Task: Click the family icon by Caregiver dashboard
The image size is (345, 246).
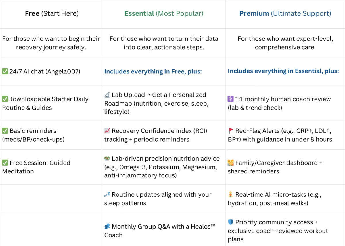Action: coord(231,163)
